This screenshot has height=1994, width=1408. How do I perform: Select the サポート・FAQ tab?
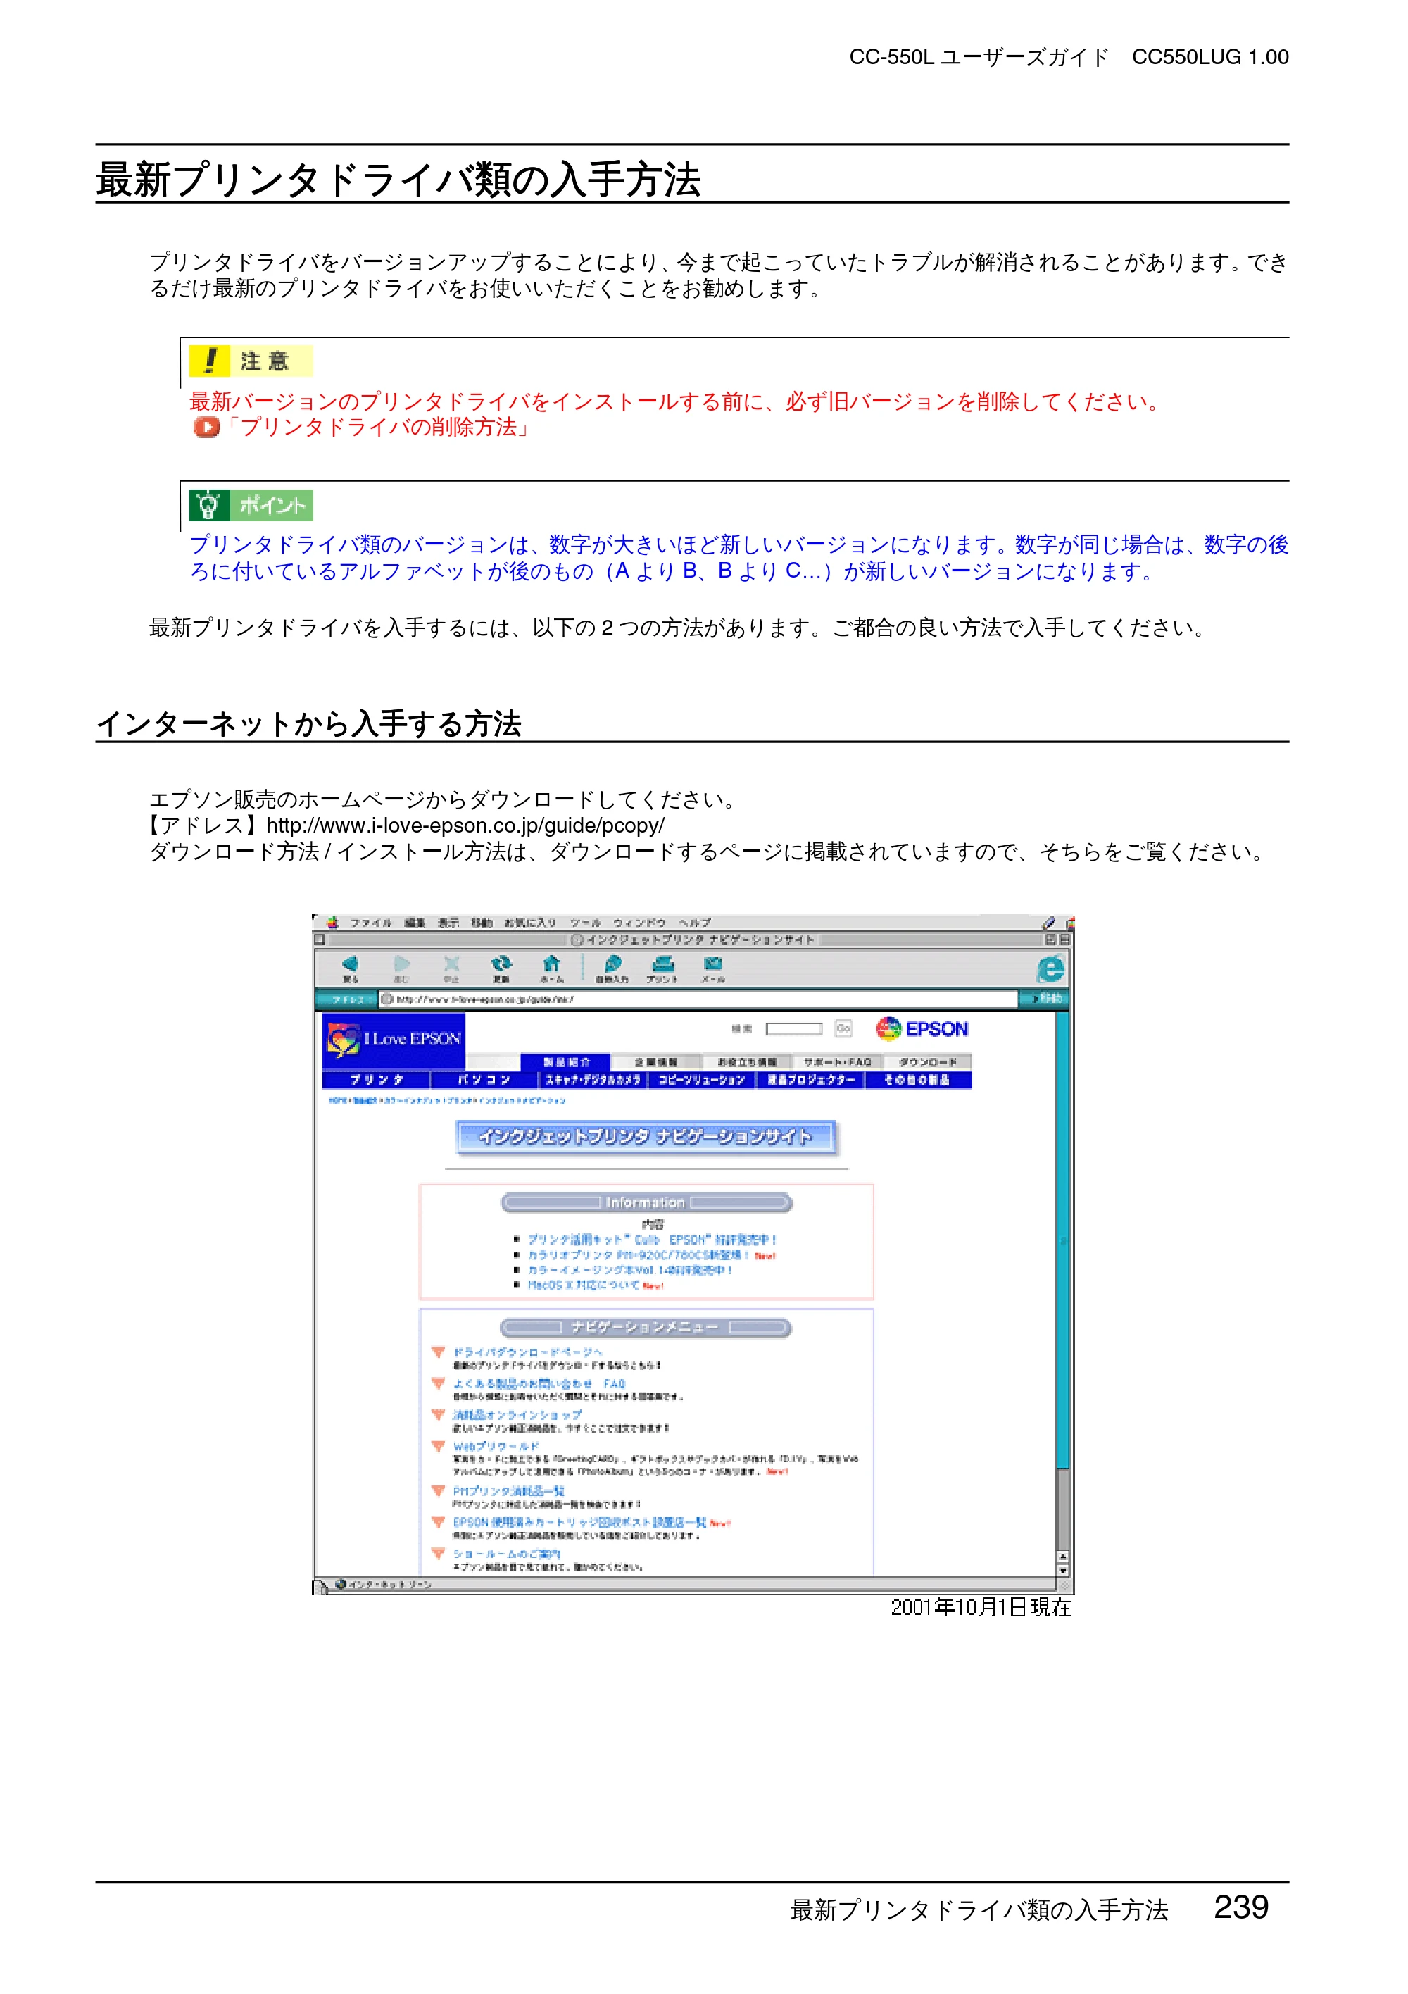(838, 1062)
